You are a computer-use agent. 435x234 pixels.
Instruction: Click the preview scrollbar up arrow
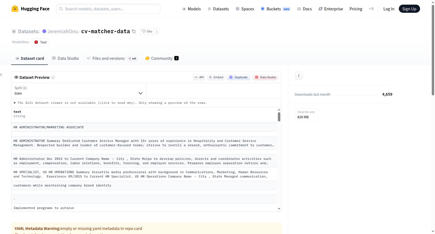pos(279,110)
